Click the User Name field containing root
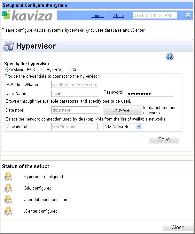Viewport: 195px width, 234px height. coord(75,93)
